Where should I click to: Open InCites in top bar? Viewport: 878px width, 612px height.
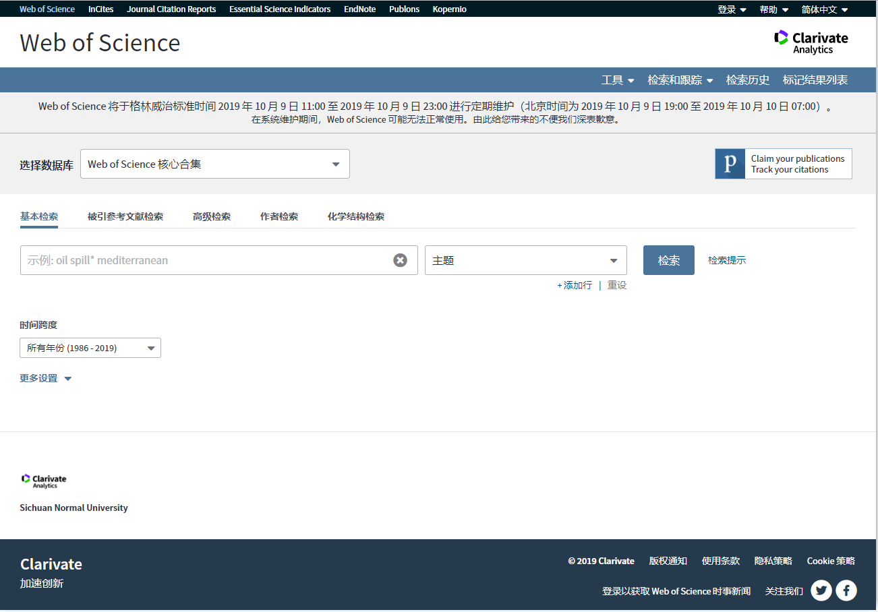pos(101,9)
